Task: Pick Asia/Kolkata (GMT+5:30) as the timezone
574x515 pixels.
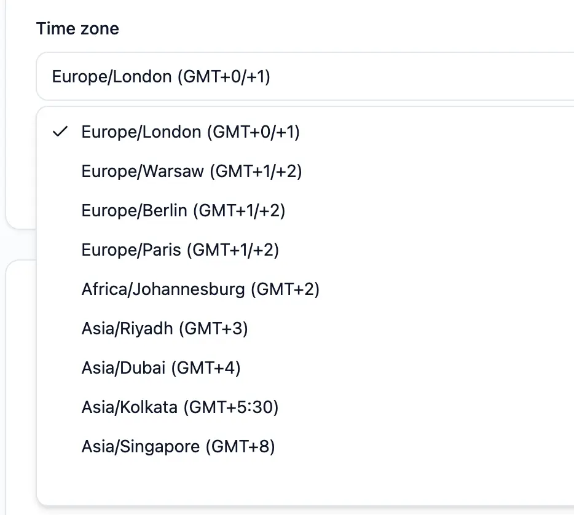Action: click(179, 407)
